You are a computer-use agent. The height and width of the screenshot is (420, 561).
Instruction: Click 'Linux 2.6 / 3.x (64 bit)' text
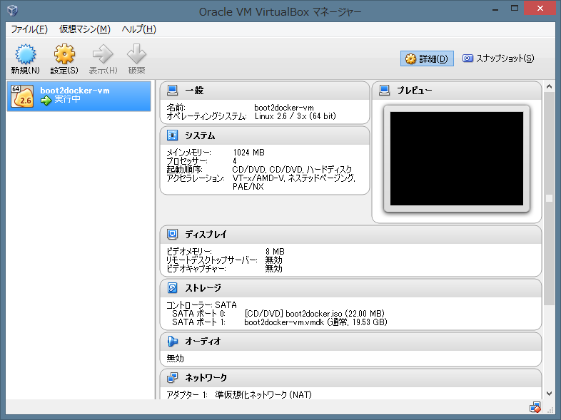pyautogui.click(x=295, y=116)
